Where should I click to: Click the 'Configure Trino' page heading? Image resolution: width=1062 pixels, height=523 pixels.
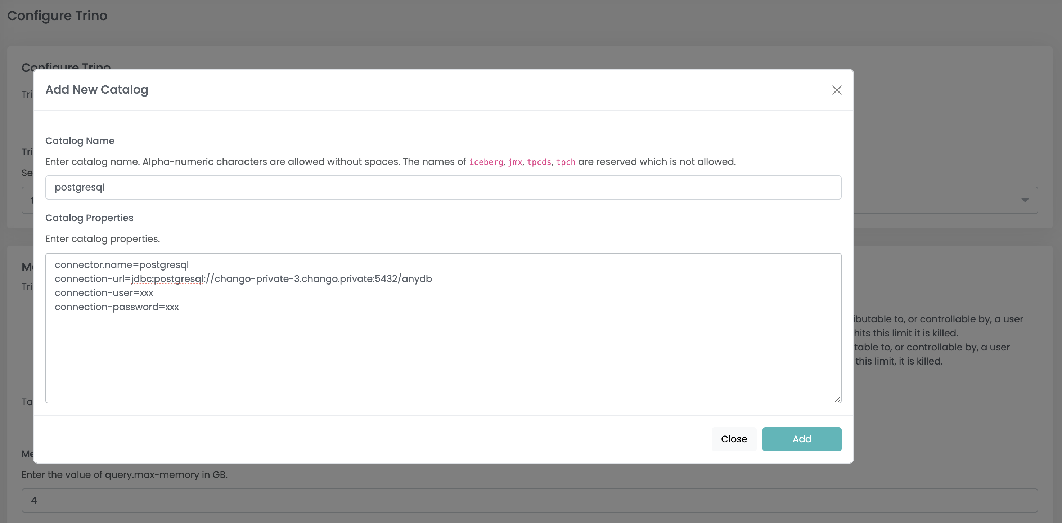[x=57, y=16]
